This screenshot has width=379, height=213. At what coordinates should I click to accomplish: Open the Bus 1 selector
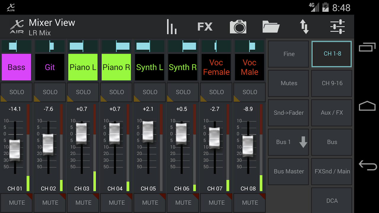[288, 142]
